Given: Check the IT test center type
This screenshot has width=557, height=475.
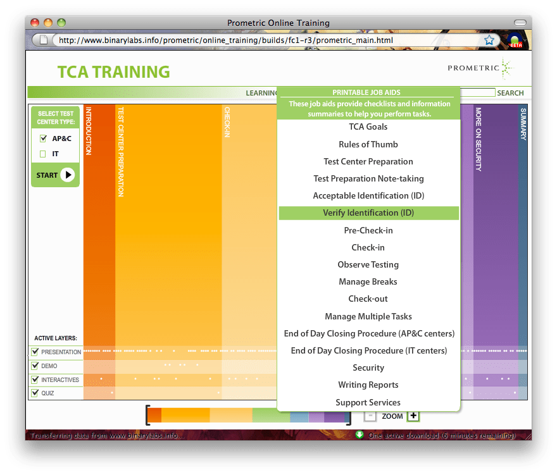Looking at the screenshot, I should [43, 154].
